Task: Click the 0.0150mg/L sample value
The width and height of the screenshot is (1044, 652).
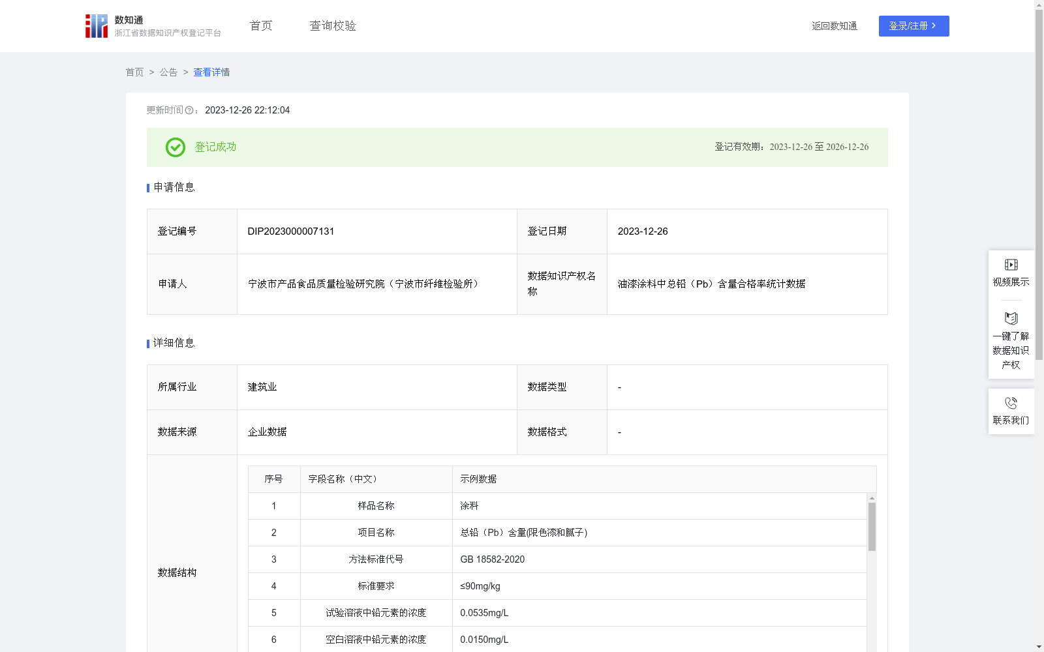Action: (x=484, y=640)
